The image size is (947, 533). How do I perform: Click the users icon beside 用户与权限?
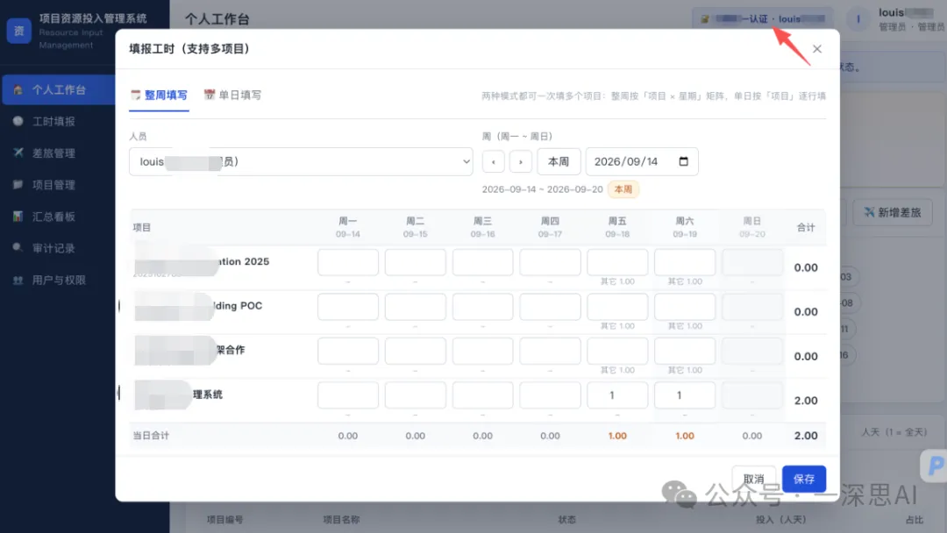[18, 280]
